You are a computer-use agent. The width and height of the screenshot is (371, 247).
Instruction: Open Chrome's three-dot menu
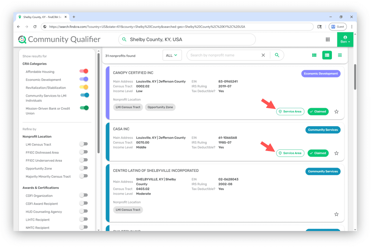point(352,27)
